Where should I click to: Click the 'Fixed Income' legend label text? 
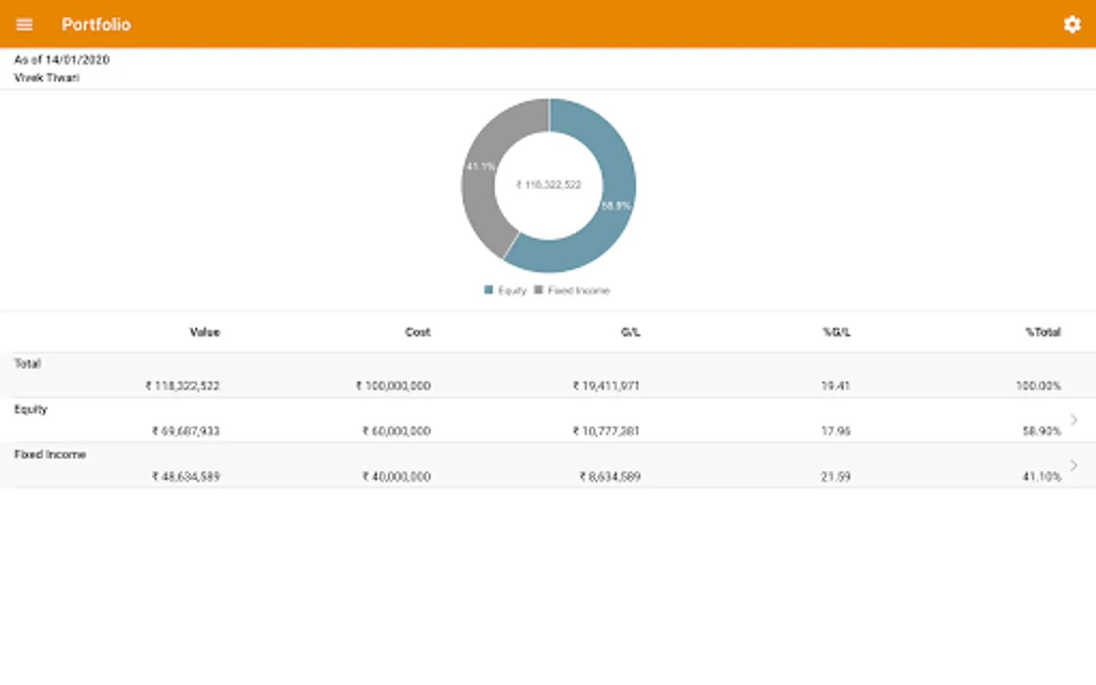click(579, 291)
